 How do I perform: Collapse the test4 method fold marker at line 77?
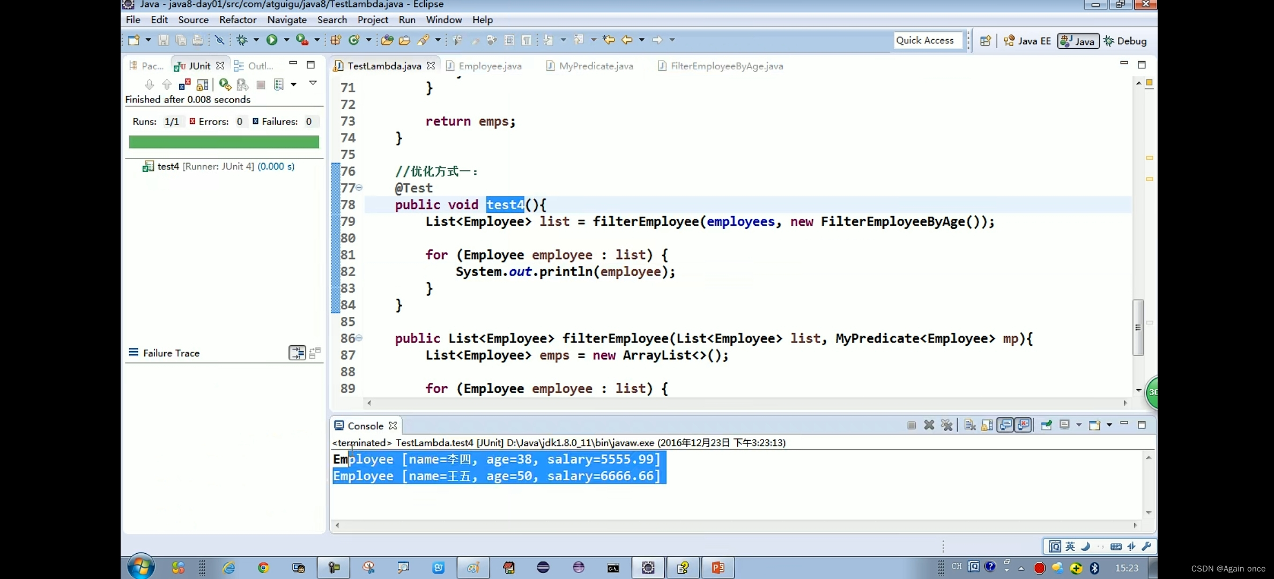(359, 188)
